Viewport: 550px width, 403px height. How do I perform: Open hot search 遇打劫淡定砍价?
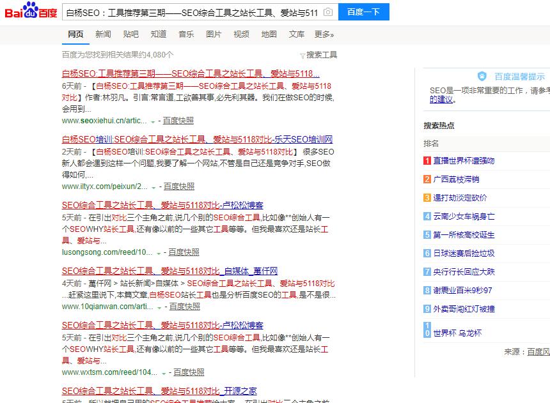click(x=460, y=198)
